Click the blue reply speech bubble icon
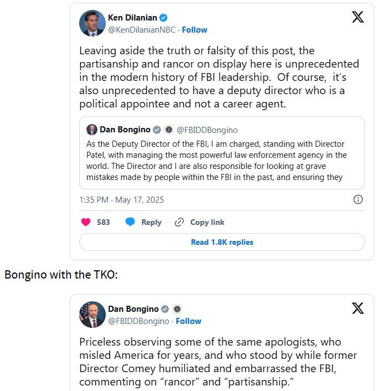377x391 pixels. coord(130,222)
